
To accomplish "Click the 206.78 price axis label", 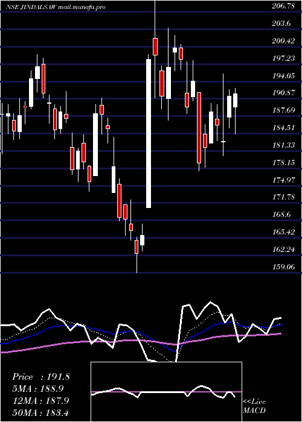I will click(x=283, y=7).
